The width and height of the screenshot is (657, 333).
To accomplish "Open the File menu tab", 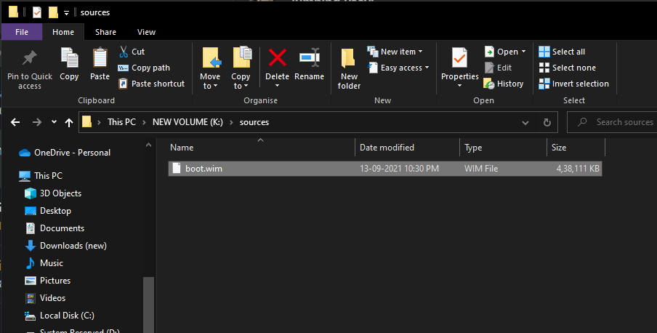I will (22, 32).
